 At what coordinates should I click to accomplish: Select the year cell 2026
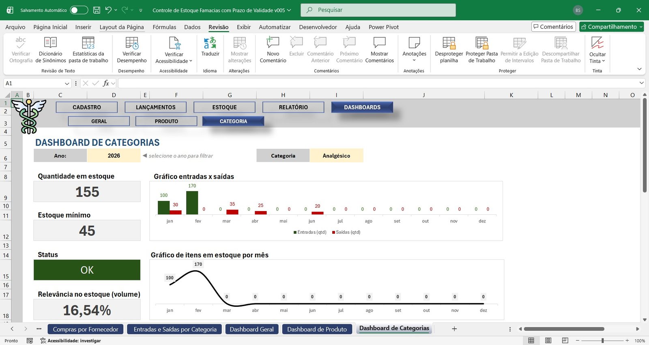[x=114, y=155]
